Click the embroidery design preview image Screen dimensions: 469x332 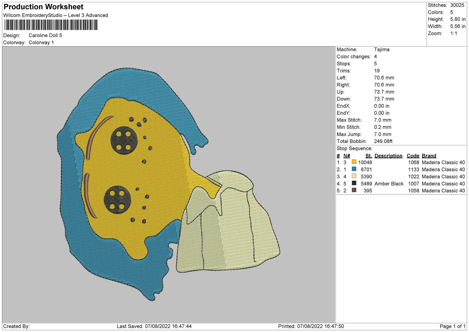pos(168,184)
